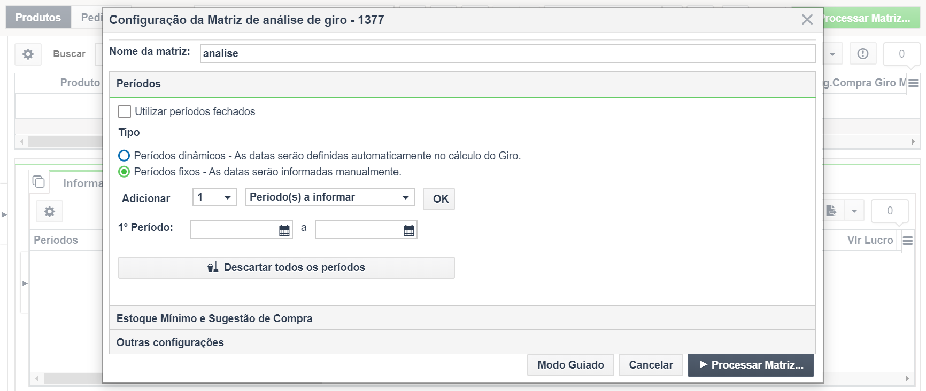
Task: Click the gear icon next to Buscar
Action: (x=28, y=54)
